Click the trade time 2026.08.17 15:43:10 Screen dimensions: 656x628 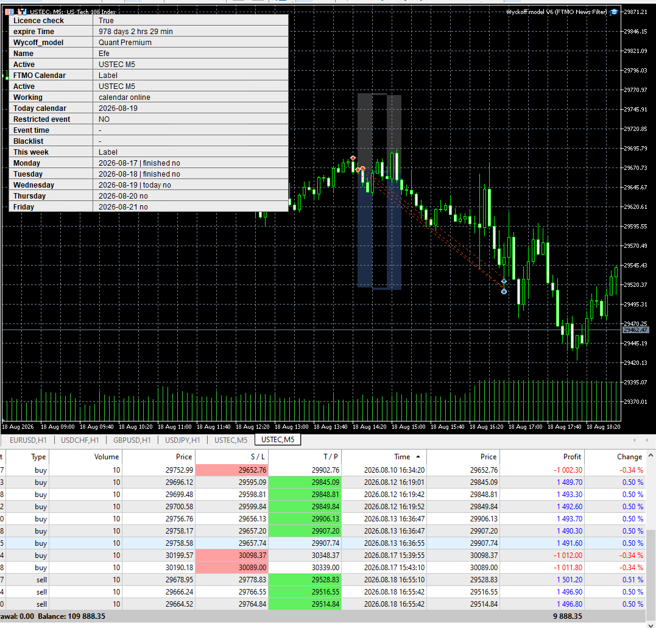[x=394, y=567]
